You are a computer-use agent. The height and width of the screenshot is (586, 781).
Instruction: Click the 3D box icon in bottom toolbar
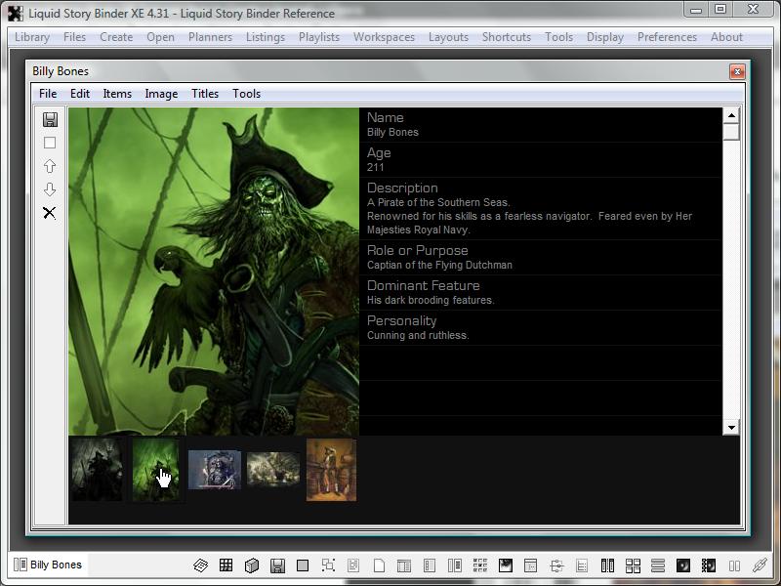251,565
